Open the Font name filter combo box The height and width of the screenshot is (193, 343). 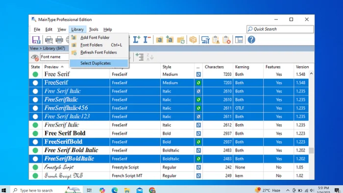click(x=54, y=57)
